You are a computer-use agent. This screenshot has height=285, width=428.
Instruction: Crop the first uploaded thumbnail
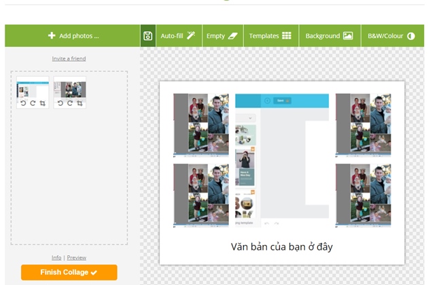click(42, 103)
